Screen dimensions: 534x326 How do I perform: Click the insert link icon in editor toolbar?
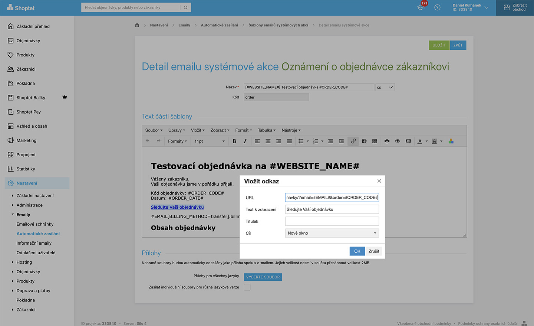click(353, 141)
